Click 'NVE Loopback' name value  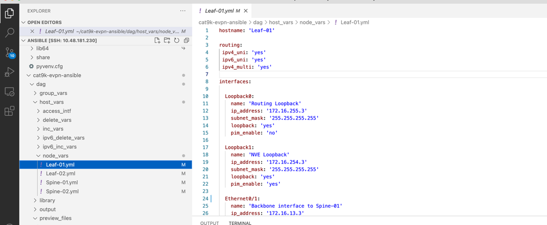[269, 154]
